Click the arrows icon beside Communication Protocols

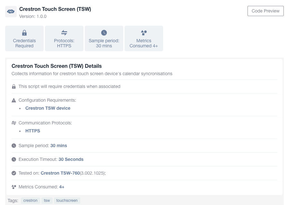click(x=14, y=123)
